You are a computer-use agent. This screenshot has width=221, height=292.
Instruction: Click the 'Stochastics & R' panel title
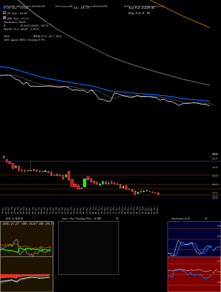tap(180, 219)
